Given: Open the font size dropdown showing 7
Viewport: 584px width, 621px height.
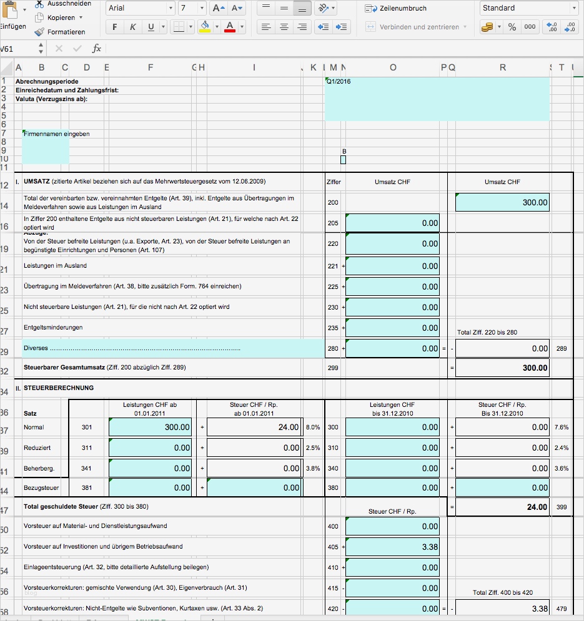Looking at the screenshot, I should (192, 8).
